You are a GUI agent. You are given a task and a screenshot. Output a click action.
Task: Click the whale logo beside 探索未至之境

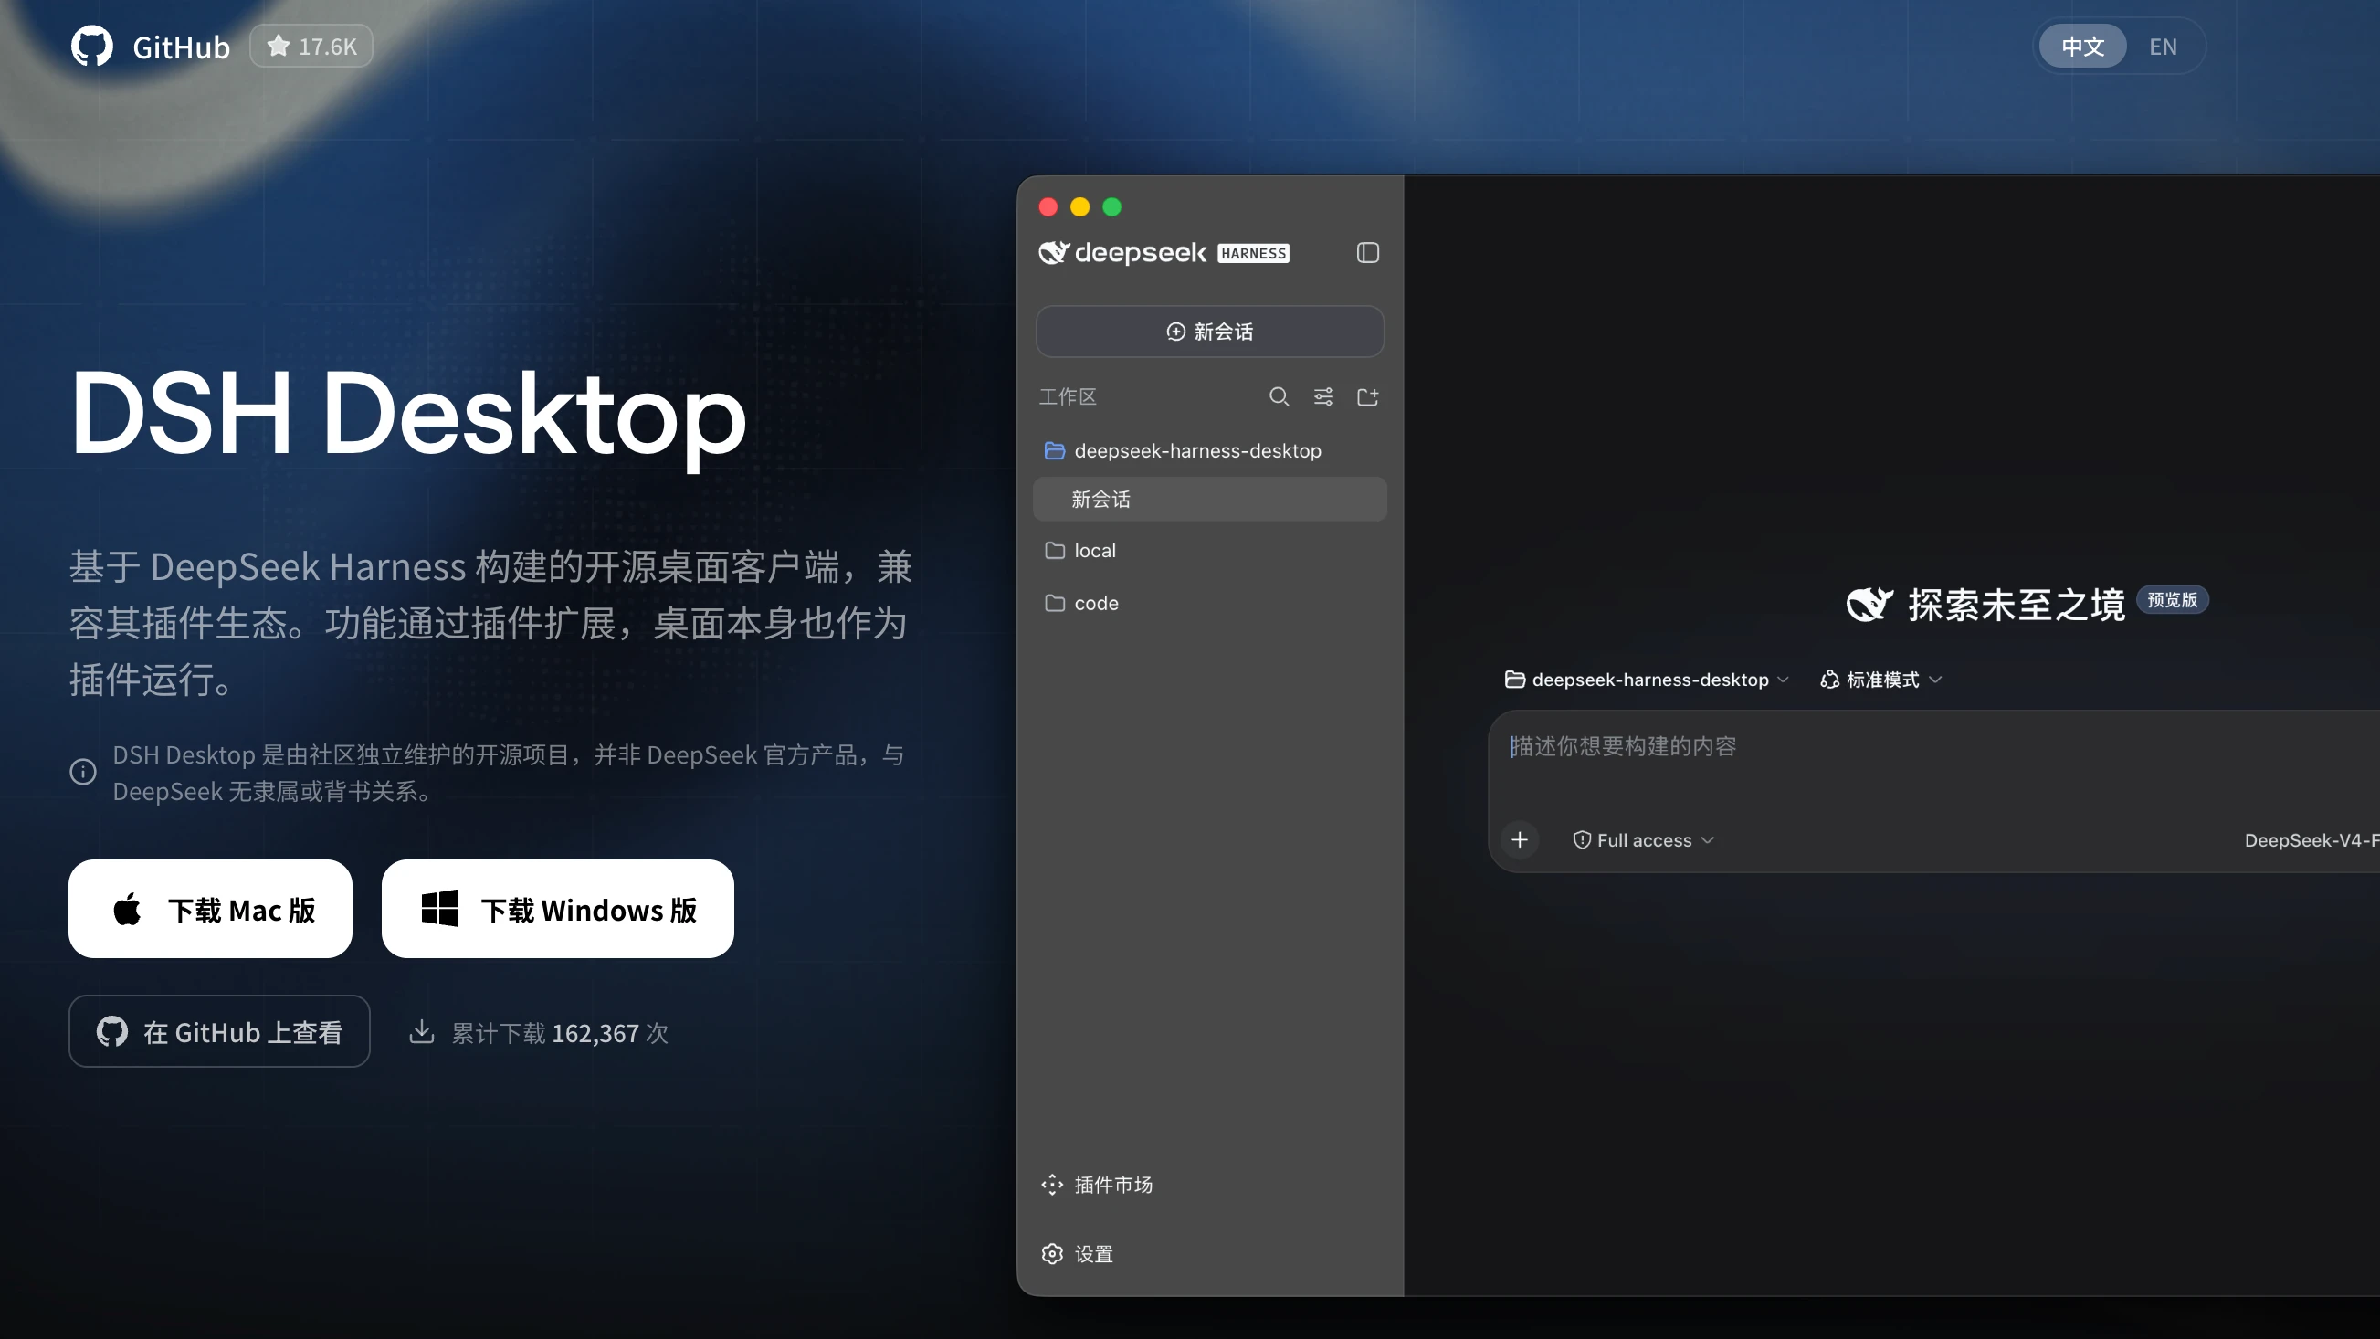(1869, 605)
